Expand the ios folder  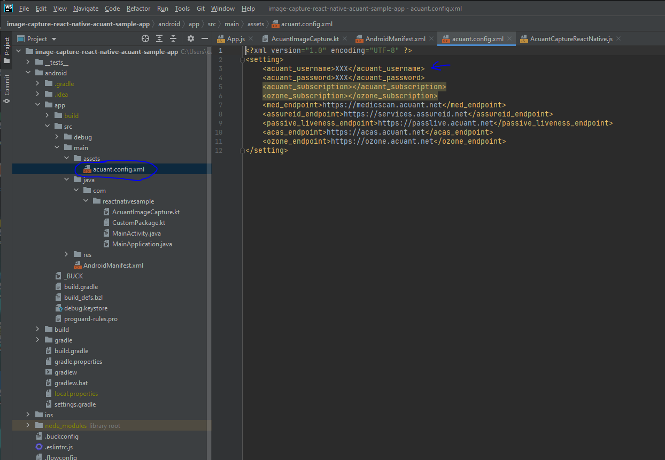[28, 415]
